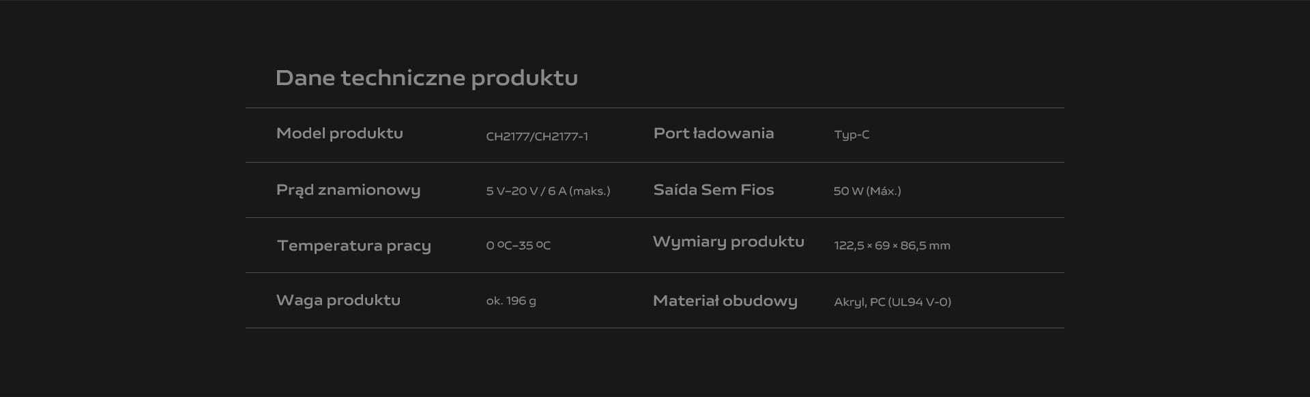Click the word techniczne in the heading

[x=403, y=78]
